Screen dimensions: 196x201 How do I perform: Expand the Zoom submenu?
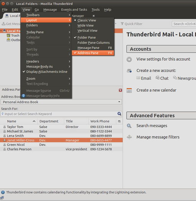pos(46,78)
